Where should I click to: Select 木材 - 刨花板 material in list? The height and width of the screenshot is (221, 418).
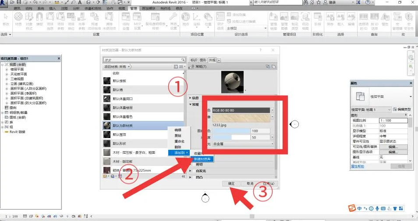(143, 161)
